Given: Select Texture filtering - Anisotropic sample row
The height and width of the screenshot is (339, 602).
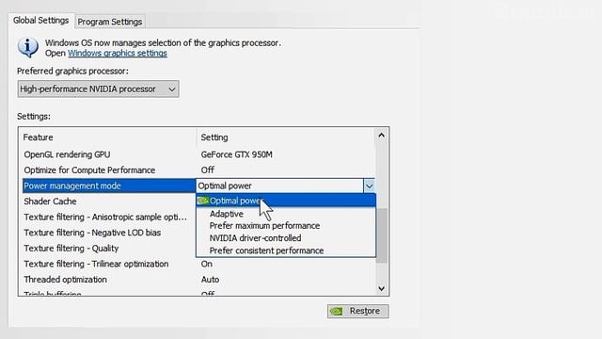Looking at the screenshot, I should pyautogui.click(x=109, y=218).
